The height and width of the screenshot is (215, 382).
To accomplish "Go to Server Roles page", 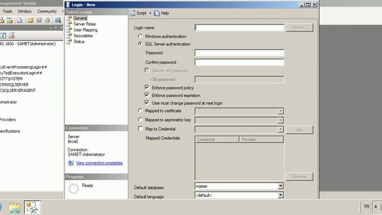I will 85,24.
